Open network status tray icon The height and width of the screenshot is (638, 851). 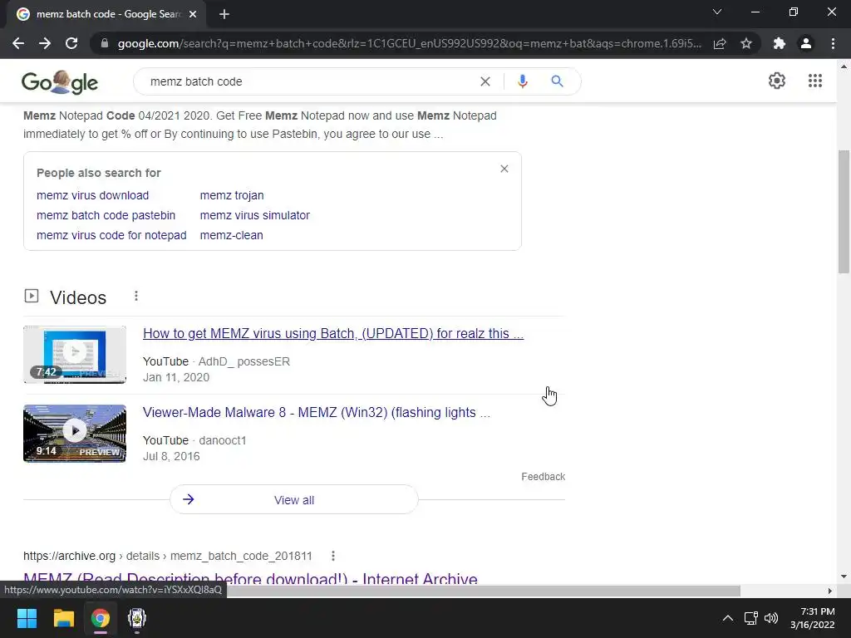pos(750,618)
